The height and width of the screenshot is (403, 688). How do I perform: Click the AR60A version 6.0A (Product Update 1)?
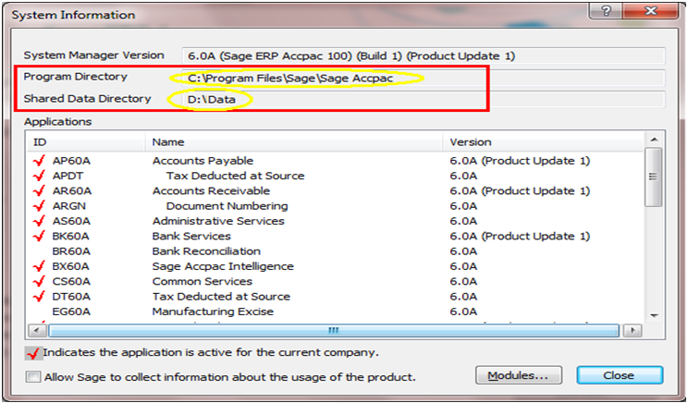pyautogui.click(x=520, y=190)
